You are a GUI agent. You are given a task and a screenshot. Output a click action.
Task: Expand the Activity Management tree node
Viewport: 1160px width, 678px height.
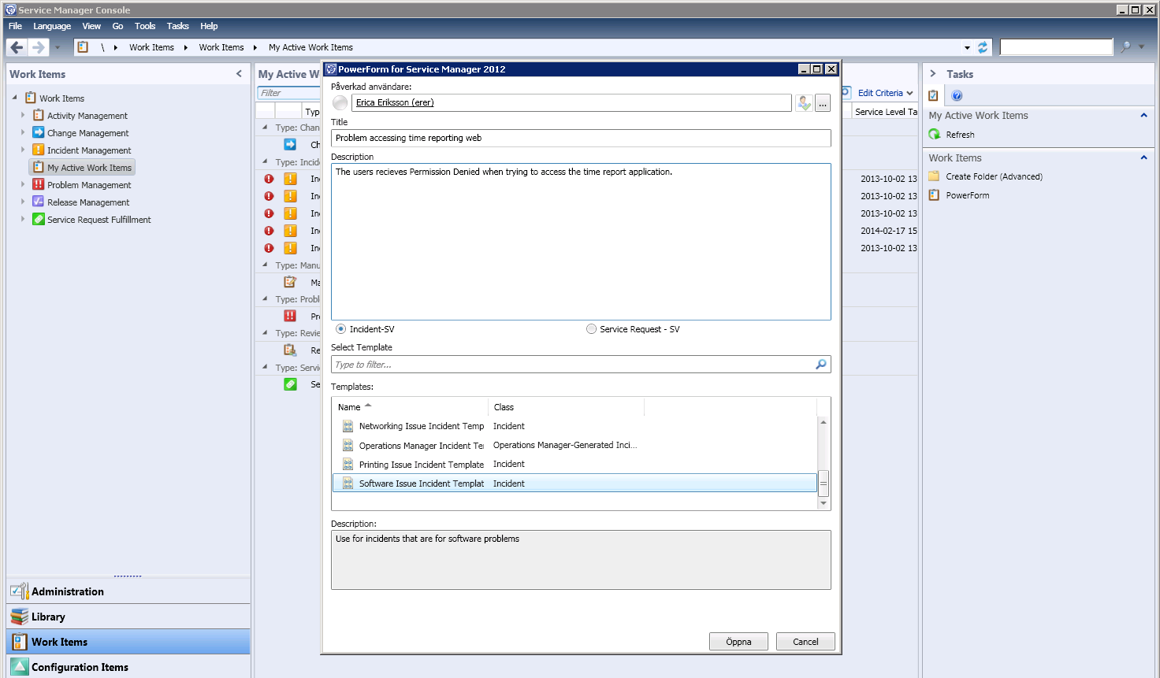click(23, 115)
